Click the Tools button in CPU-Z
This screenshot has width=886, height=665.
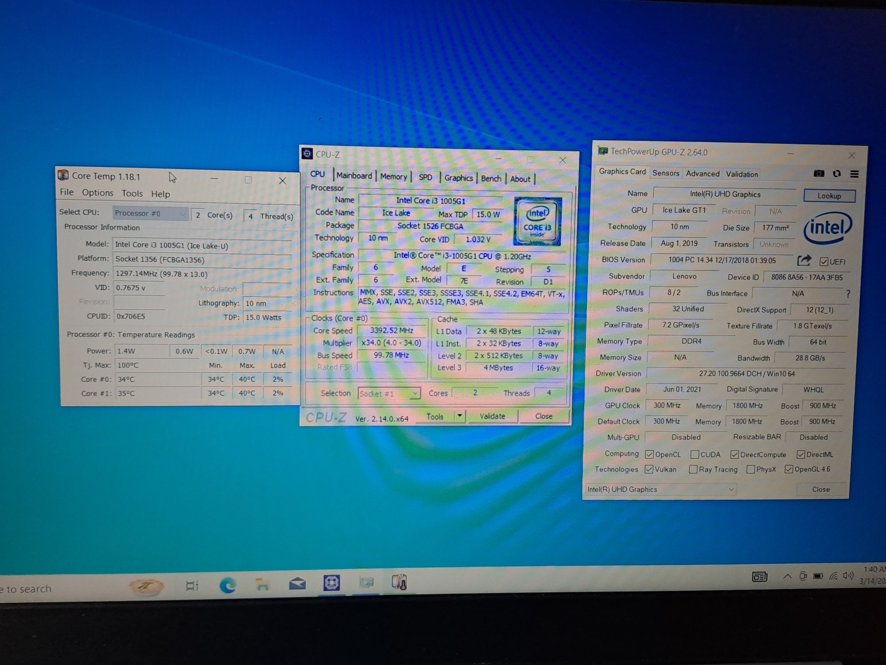[435, 416]
